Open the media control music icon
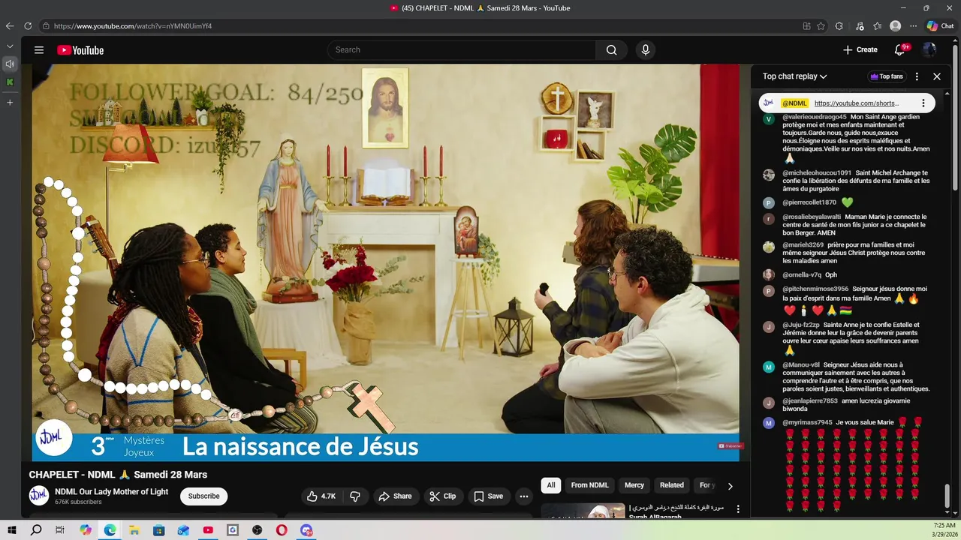This screenshot has height=540, width=961. point(859,25)
